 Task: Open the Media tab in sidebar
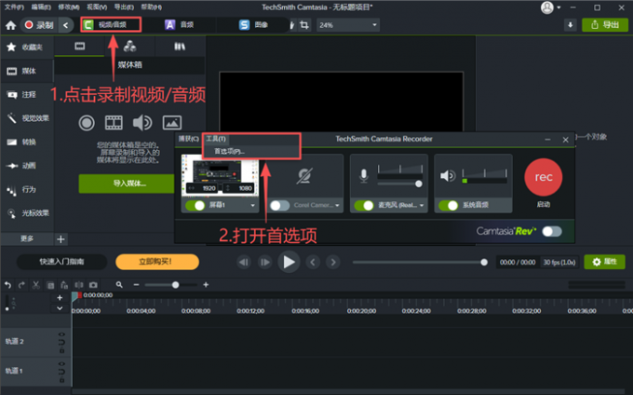pyautogui.click(x=27, y=71)
